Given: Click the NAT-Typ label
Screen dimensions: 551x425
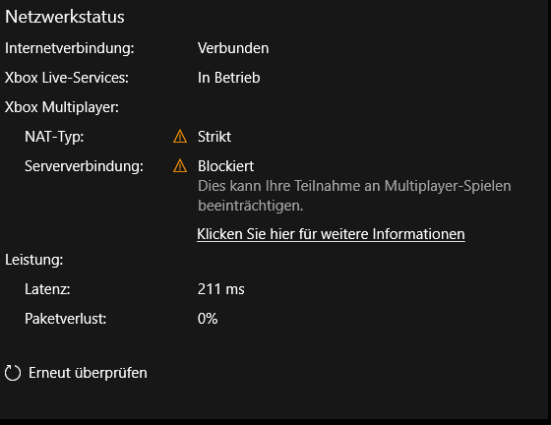Looking at the screenshot, I should tap(54, 137).
